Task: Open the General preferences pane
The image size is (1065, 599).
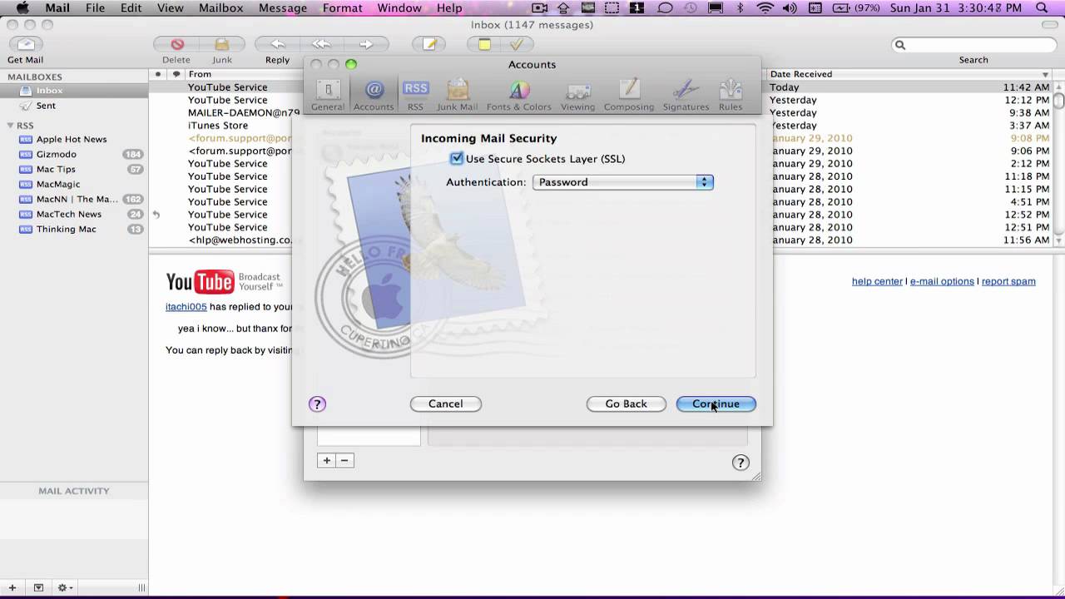Action: click(328, 96)
